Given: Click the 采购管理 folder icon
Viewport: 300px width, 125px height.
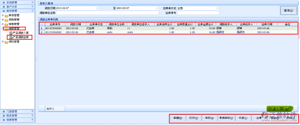Looking at the screenshot, I should point(6,20).
